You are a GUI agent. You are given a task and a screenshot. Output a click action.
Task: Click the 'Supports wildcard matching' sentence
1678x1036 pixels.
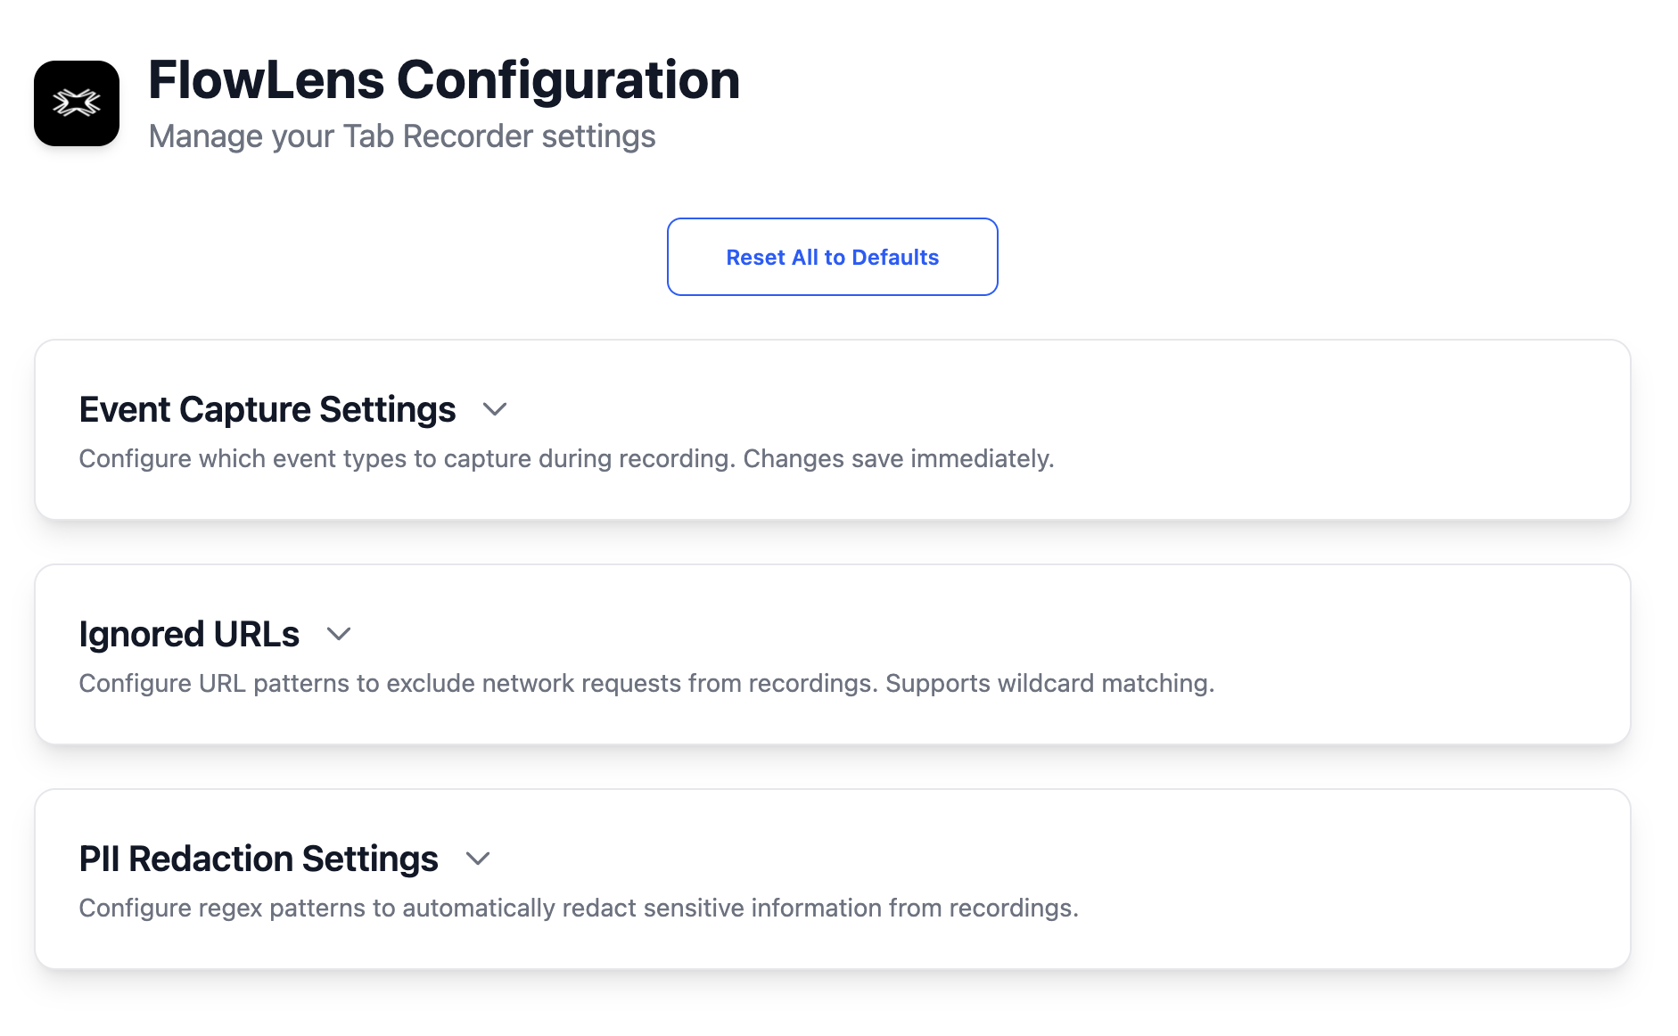click(1049, 683)
